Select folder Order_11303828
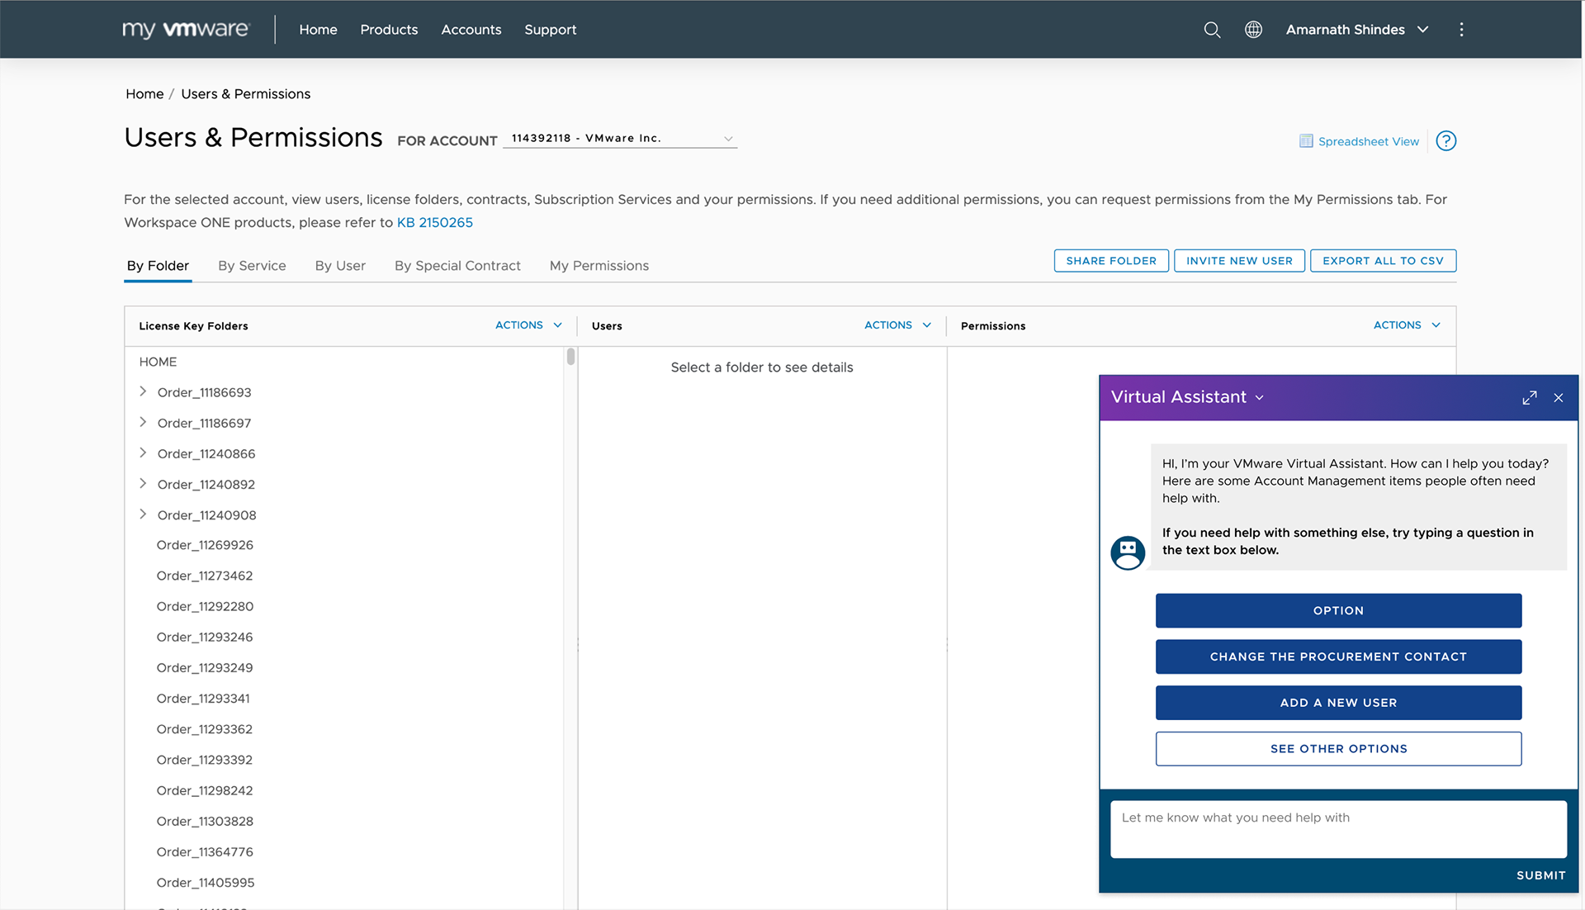The width and height of the screenshot is (1585, 910). pyautogui.click(x=205, y=821)
